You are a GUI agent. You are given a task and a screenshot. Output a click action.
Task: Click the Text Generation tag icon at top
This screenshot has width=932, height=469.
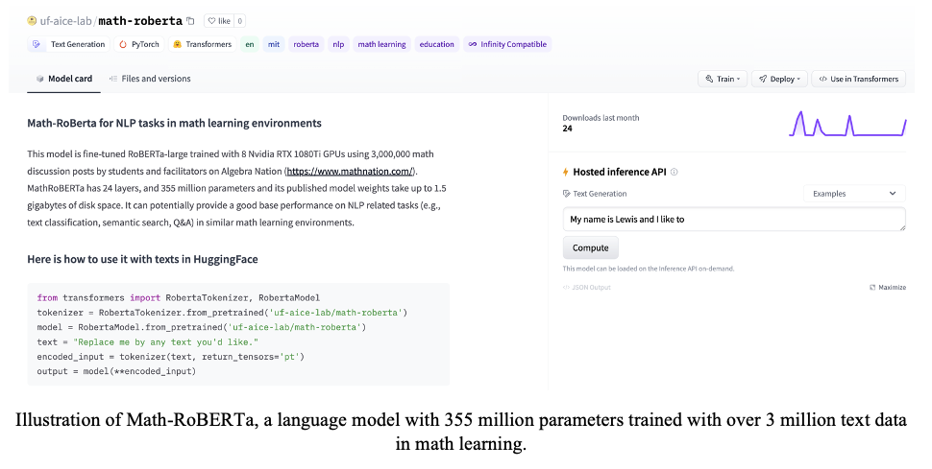[37, 44]
